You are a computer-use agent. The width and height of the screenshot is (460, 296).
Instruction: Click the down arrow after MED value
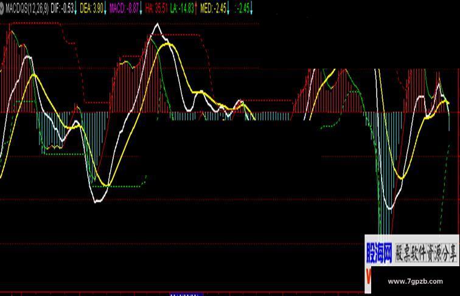point(228,9)
